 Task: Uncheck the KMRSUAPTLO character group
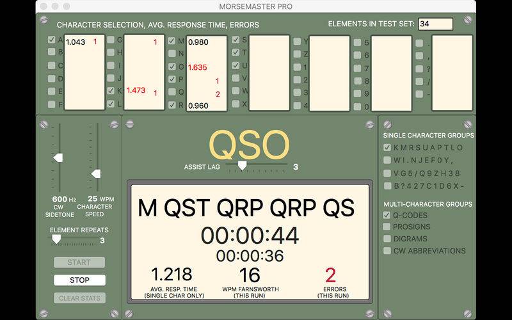tap(387, 147)
